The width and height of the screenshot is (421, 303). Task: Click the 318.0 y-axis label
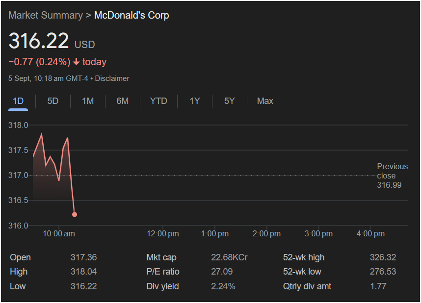click(18, 125)
